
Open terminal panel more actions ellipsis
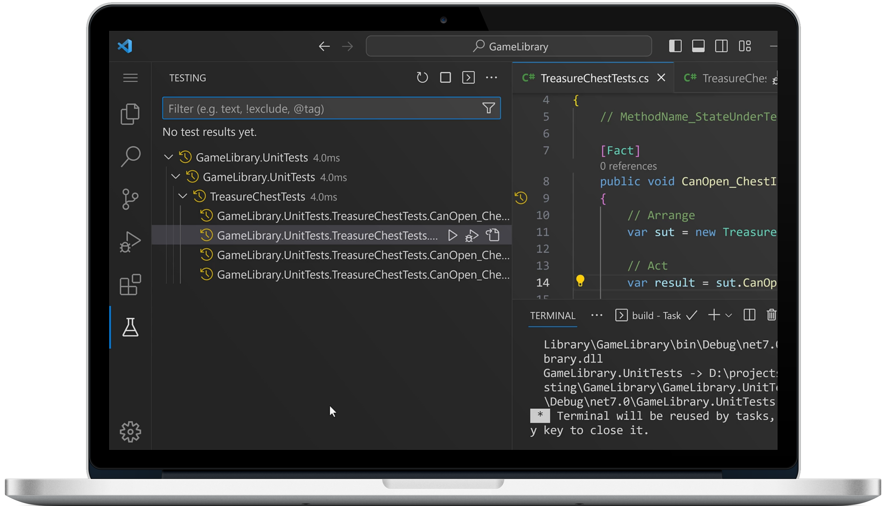(x=596, y=316)
